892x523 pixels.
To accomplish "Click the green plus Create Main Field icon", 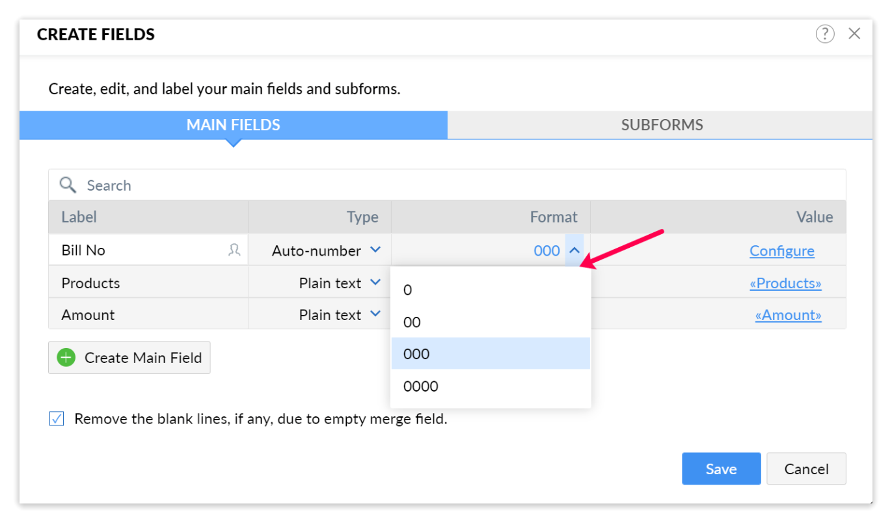I will pyautogui.click(x=66, y=358).
